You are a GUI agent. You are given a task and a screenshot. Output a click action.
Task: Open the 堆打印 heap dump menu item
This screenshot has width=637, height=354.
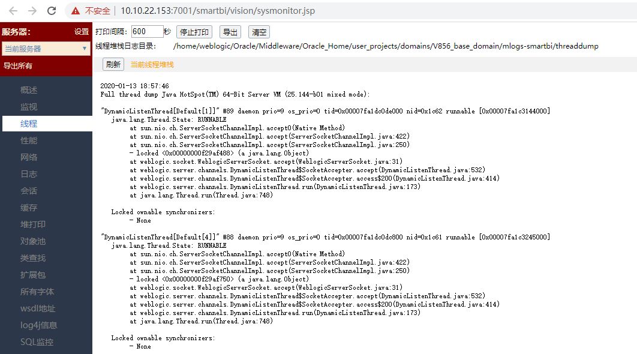33,224
